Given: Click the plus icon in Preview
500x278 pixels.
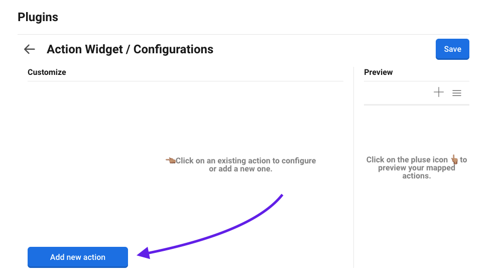Looking at the screenshot, I should coord(439,92).
